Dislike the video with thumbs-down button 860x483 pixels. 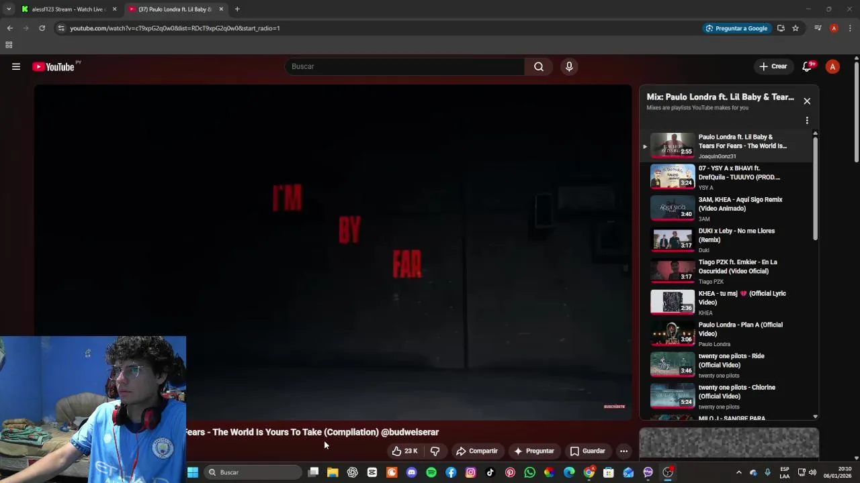435,451
